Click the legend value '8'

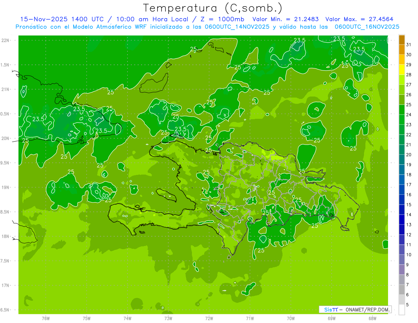(408, 275)
